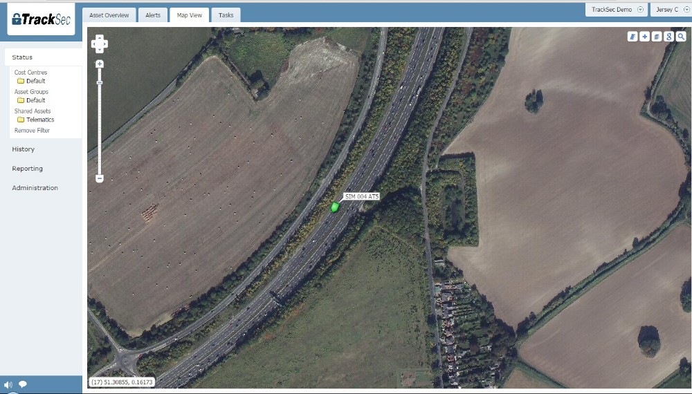The width and height of the screenshot is (692, 394).
Task: Open the Tasks tab
Action: [x=226, y=15]
